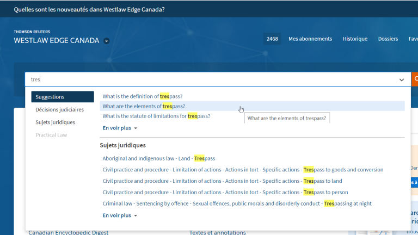
Task: Open Mes abonnements menu
Action: tap(310, 39)
